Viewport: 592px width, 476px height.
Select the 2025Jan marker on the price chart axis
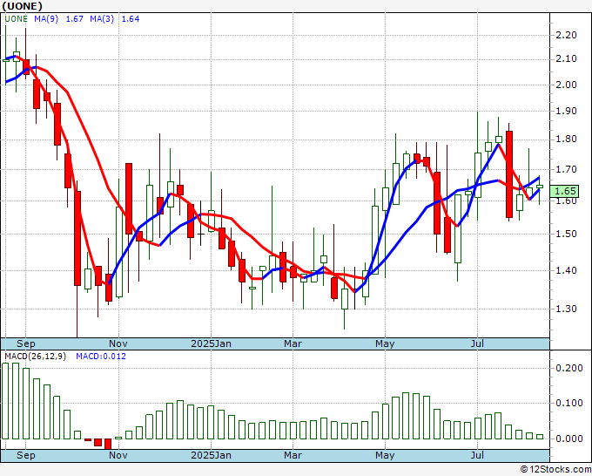(x=212, y=343)
